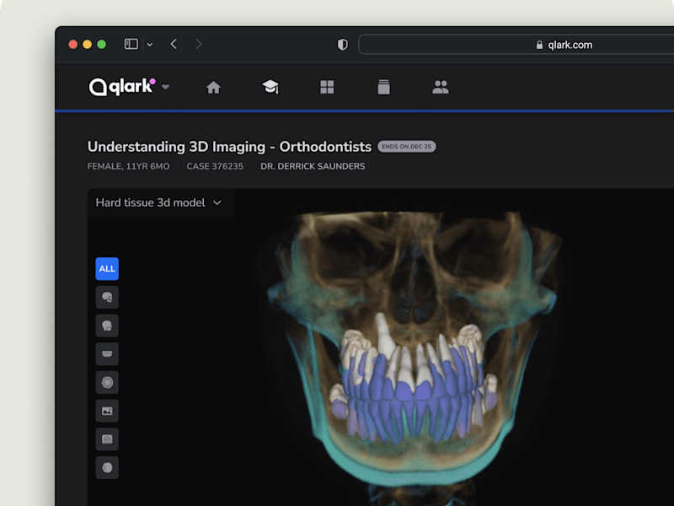This screenshot has height=506, width=674.
Task: Show the teeth-only view
Action: 107,354
